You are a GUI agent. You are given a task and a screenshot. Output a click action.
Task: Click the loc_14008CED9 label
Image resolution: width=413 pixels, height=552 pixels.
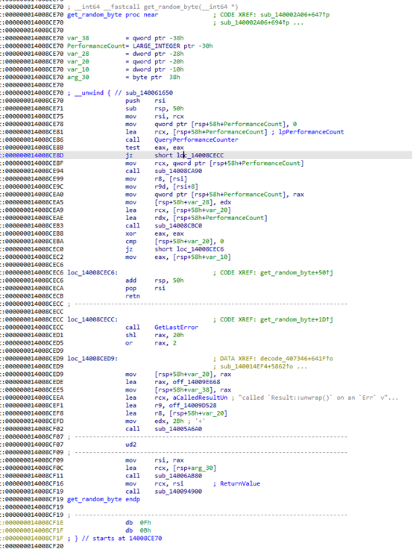[x=92, y=359]
